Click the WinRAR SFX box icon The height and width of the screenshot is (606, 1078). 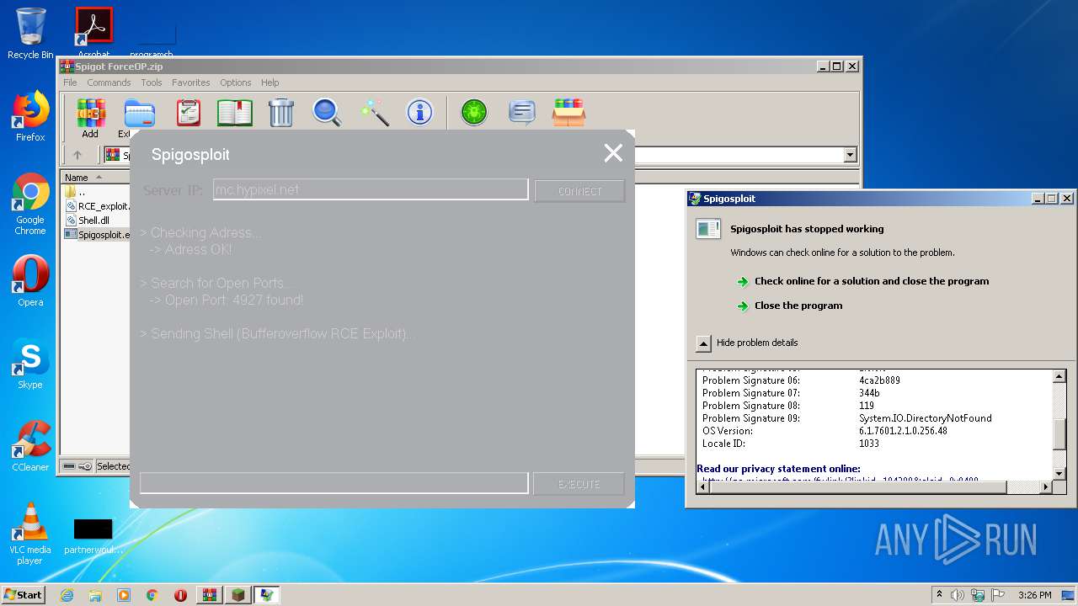(569, 112)
